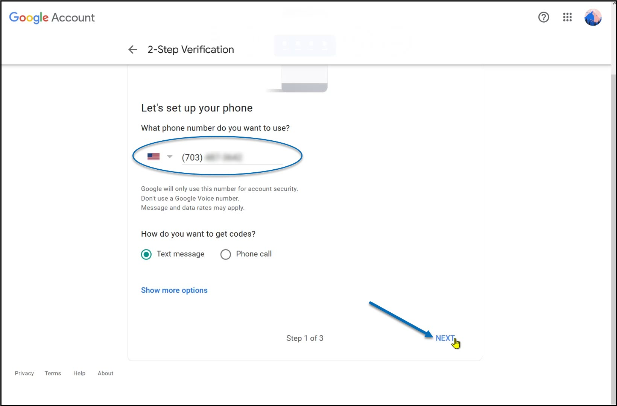Open the About footer link
This screenshot has height=406, width=617.
coord(105,373)
